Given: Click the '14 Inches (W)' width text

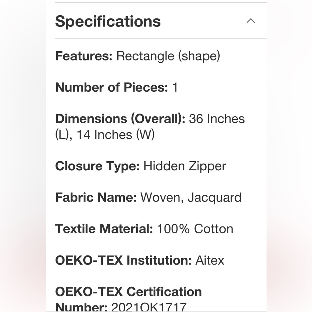Looking at the screenshot, I should click(x=116, y=134).
